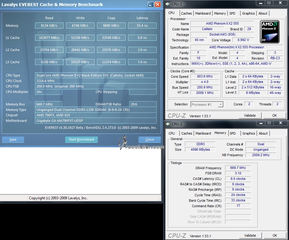Viewport: 289px width, 240px height.
Task: Select the L1 Cache Write value 51359 MB/s
Action: click(80, 38)
